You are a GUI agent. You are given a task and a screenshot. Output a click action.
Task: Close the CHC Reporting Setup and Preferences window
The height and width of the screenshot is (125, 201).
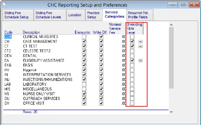click(194, 5)
